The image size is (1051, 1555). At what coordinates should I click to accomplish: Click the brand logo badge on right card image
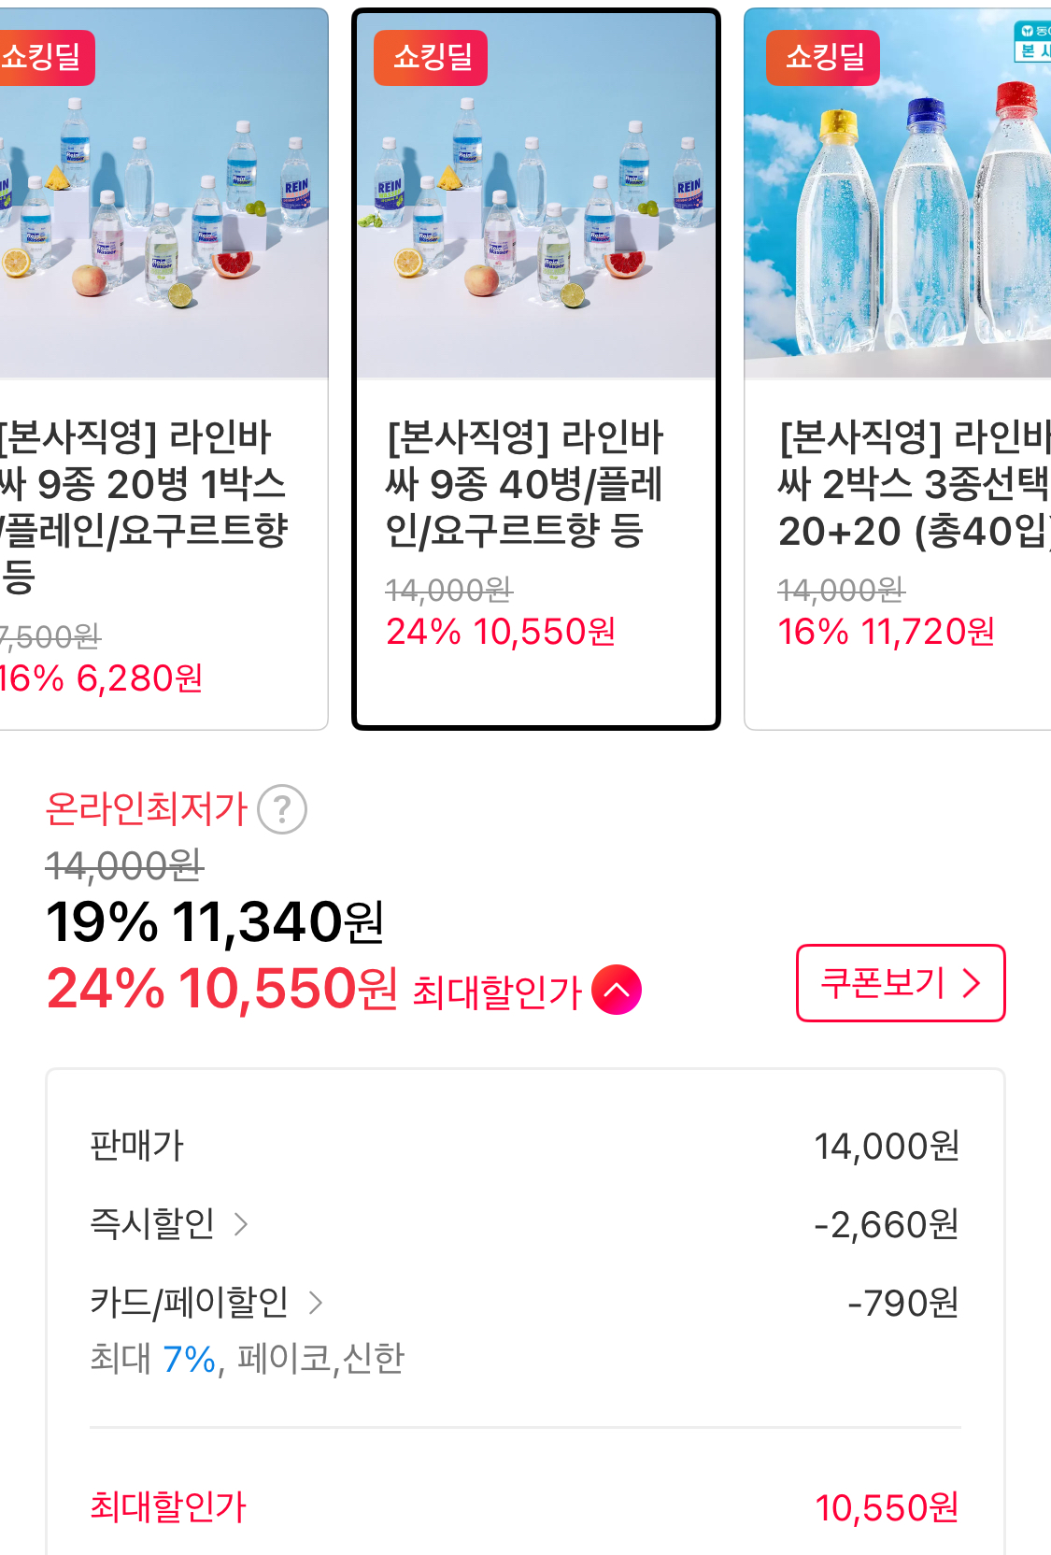click(x=1032, y=42)
